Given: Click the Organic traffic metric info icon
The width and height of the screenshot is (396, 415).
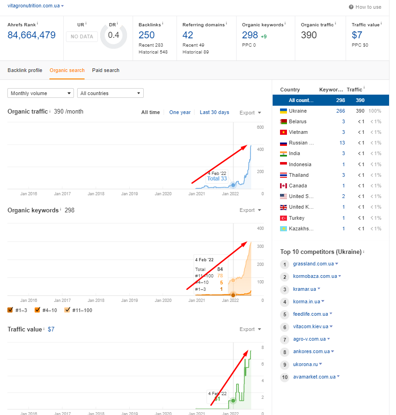Looking at the screenshot, I should pos(335,24).
